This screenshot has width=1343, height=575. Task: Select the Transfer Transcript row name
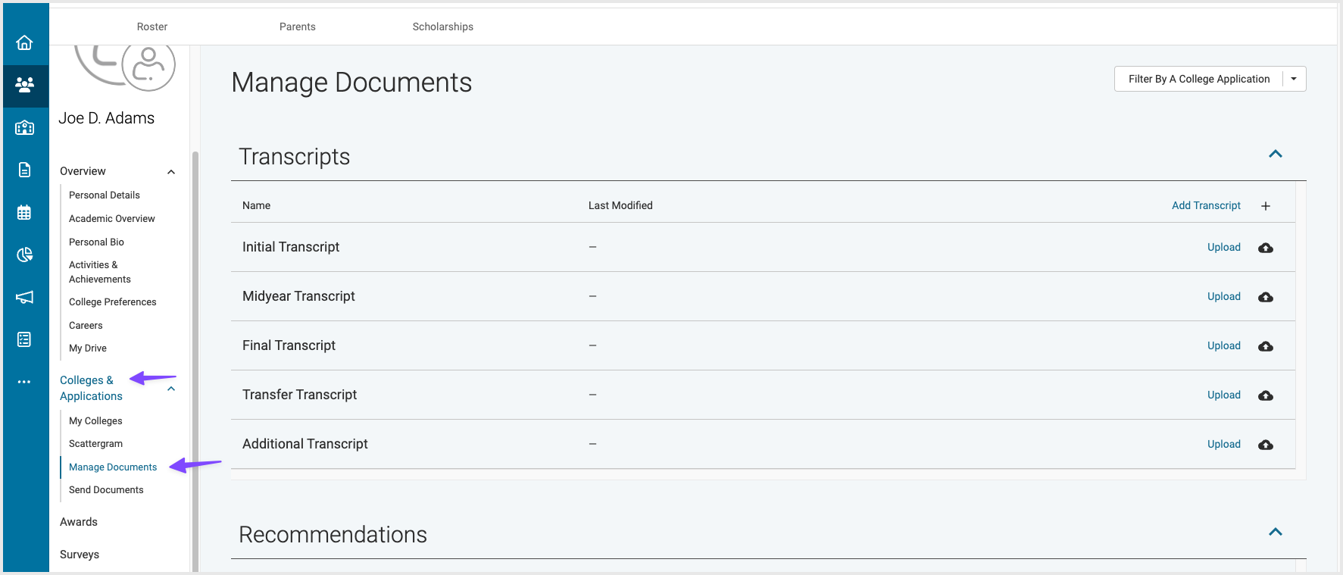click(299, 395)
